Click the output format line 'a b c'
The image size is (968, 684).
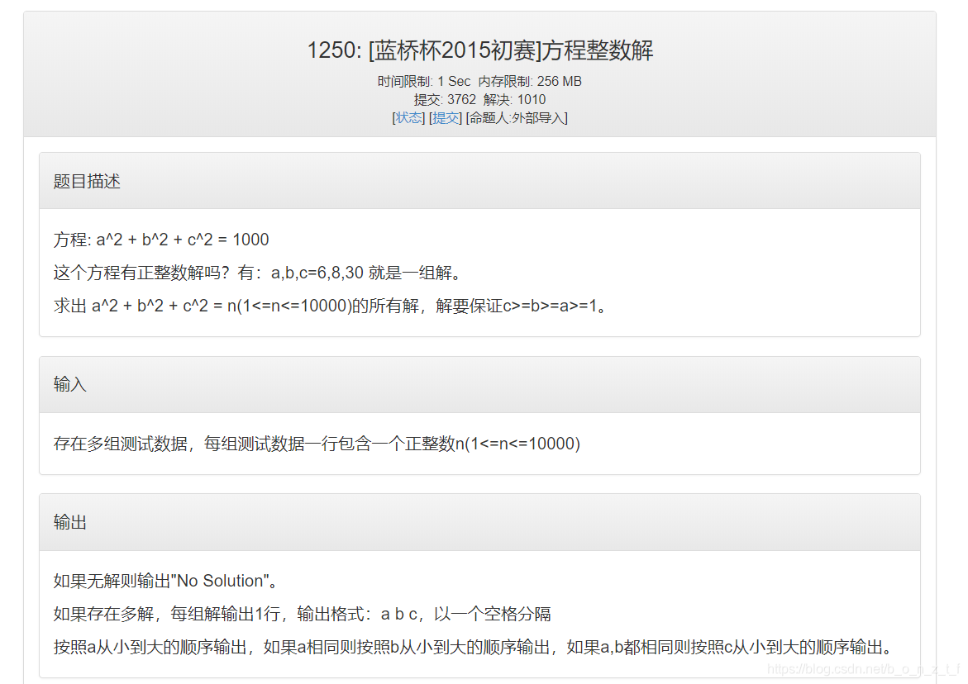pos(303,614)
